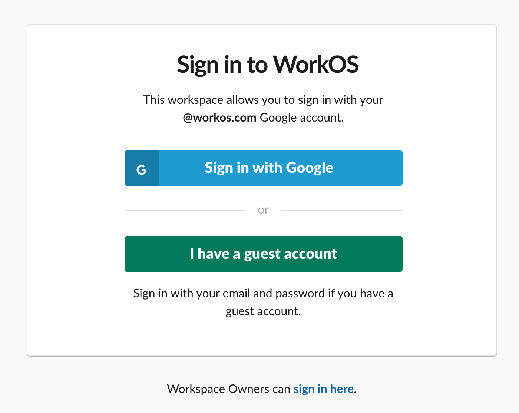Image resolution: width=519 pixels, height=413 pixels.
Task: Click the left divider line beside "or"
Action: point(184,210)
